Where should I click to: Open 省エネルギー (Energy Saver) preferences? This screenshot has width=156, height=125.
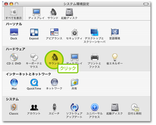pyautogui.click(x=115, y=59)
